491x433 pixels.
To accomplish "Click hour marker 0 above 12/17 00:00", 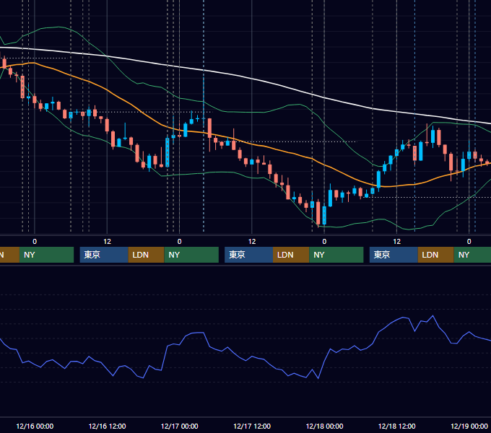I will 179,242.
